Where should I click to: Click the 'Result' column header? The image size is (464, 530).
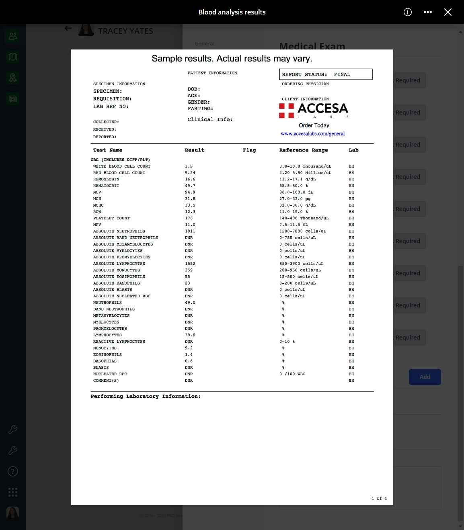(195, 150)
